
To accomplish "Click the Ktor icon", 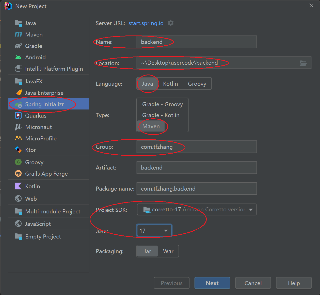I will click(x=18, y=150).
